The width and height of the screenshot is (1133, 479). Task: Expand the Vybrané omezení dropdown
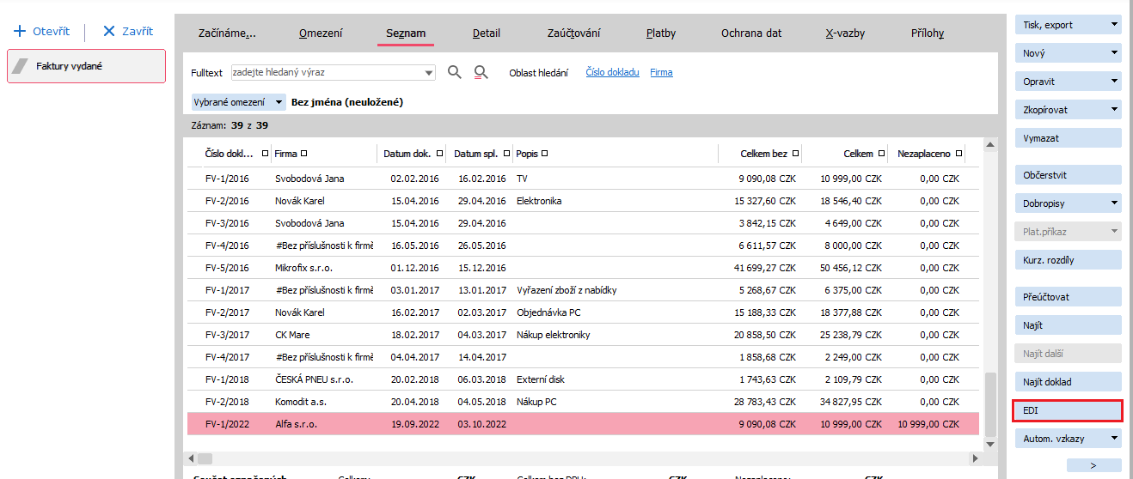click(x=279, y=102)
